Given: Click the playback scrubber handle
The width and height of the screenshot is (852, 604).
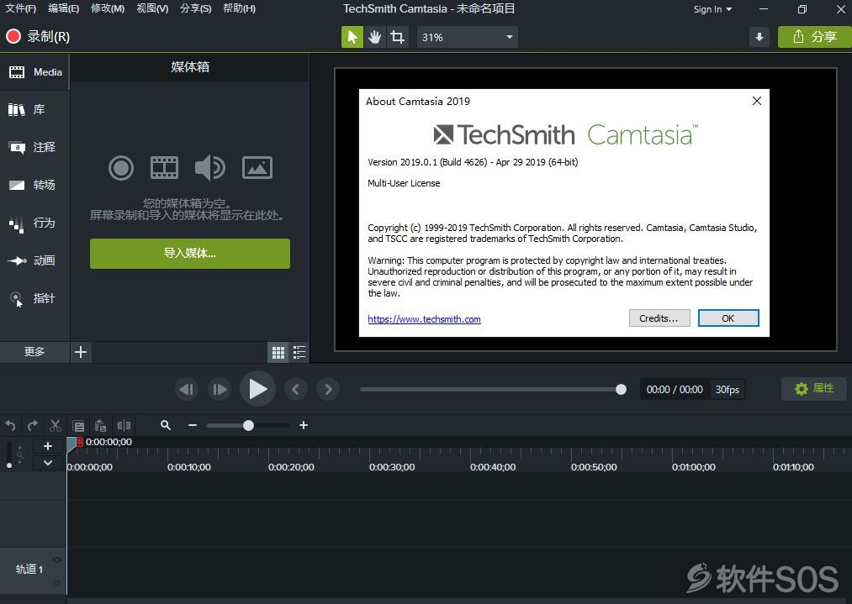Looking at the screenshot, I should coord(621,389).
